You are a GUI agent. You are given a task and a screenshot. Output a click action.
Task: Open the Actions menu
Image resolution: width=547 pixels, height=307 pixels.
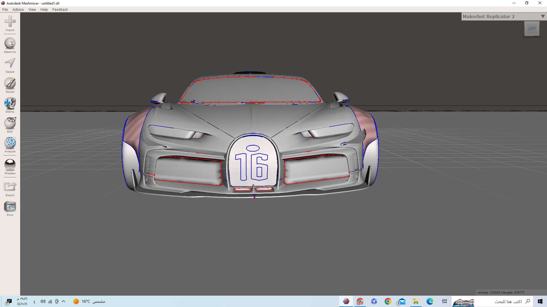[x=18, y=9]
